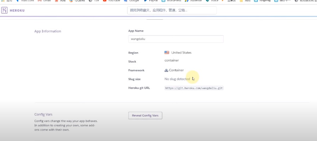Click the 'App Name' label

[x=136, y=31]
